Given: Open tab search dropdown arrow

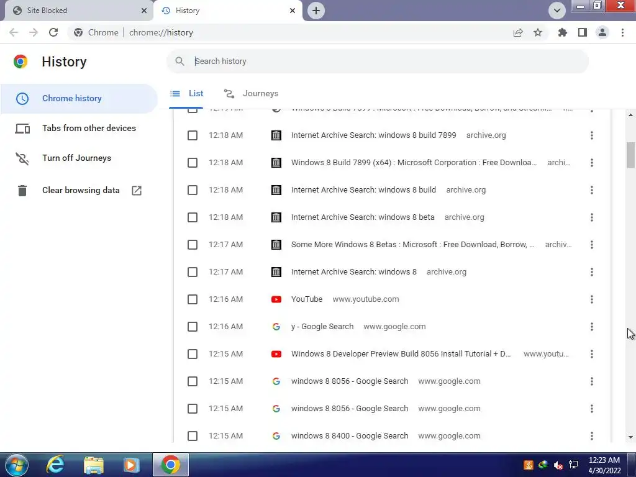Looking at the screenshot, I should coord(557,11).
